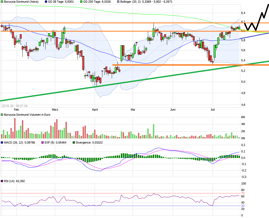Click the 'Divergence: 0,03322' text

89,142
